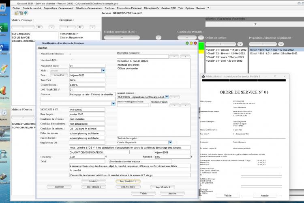The image size is (304, 203).
Task: Click the open-folder icon in the Gescant toolbar
Action: 17,13
